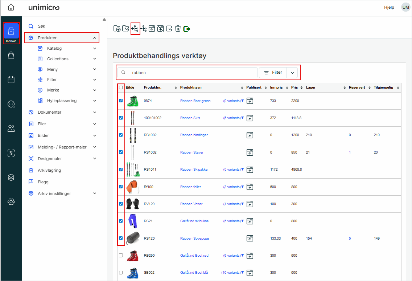Click the publish toolbar icon
This screenshot has width=412, height=281.
click(152, 29)
